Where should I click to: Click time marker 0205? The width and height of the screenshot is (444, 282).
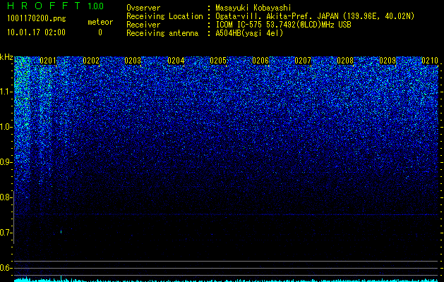pos(218,61)
